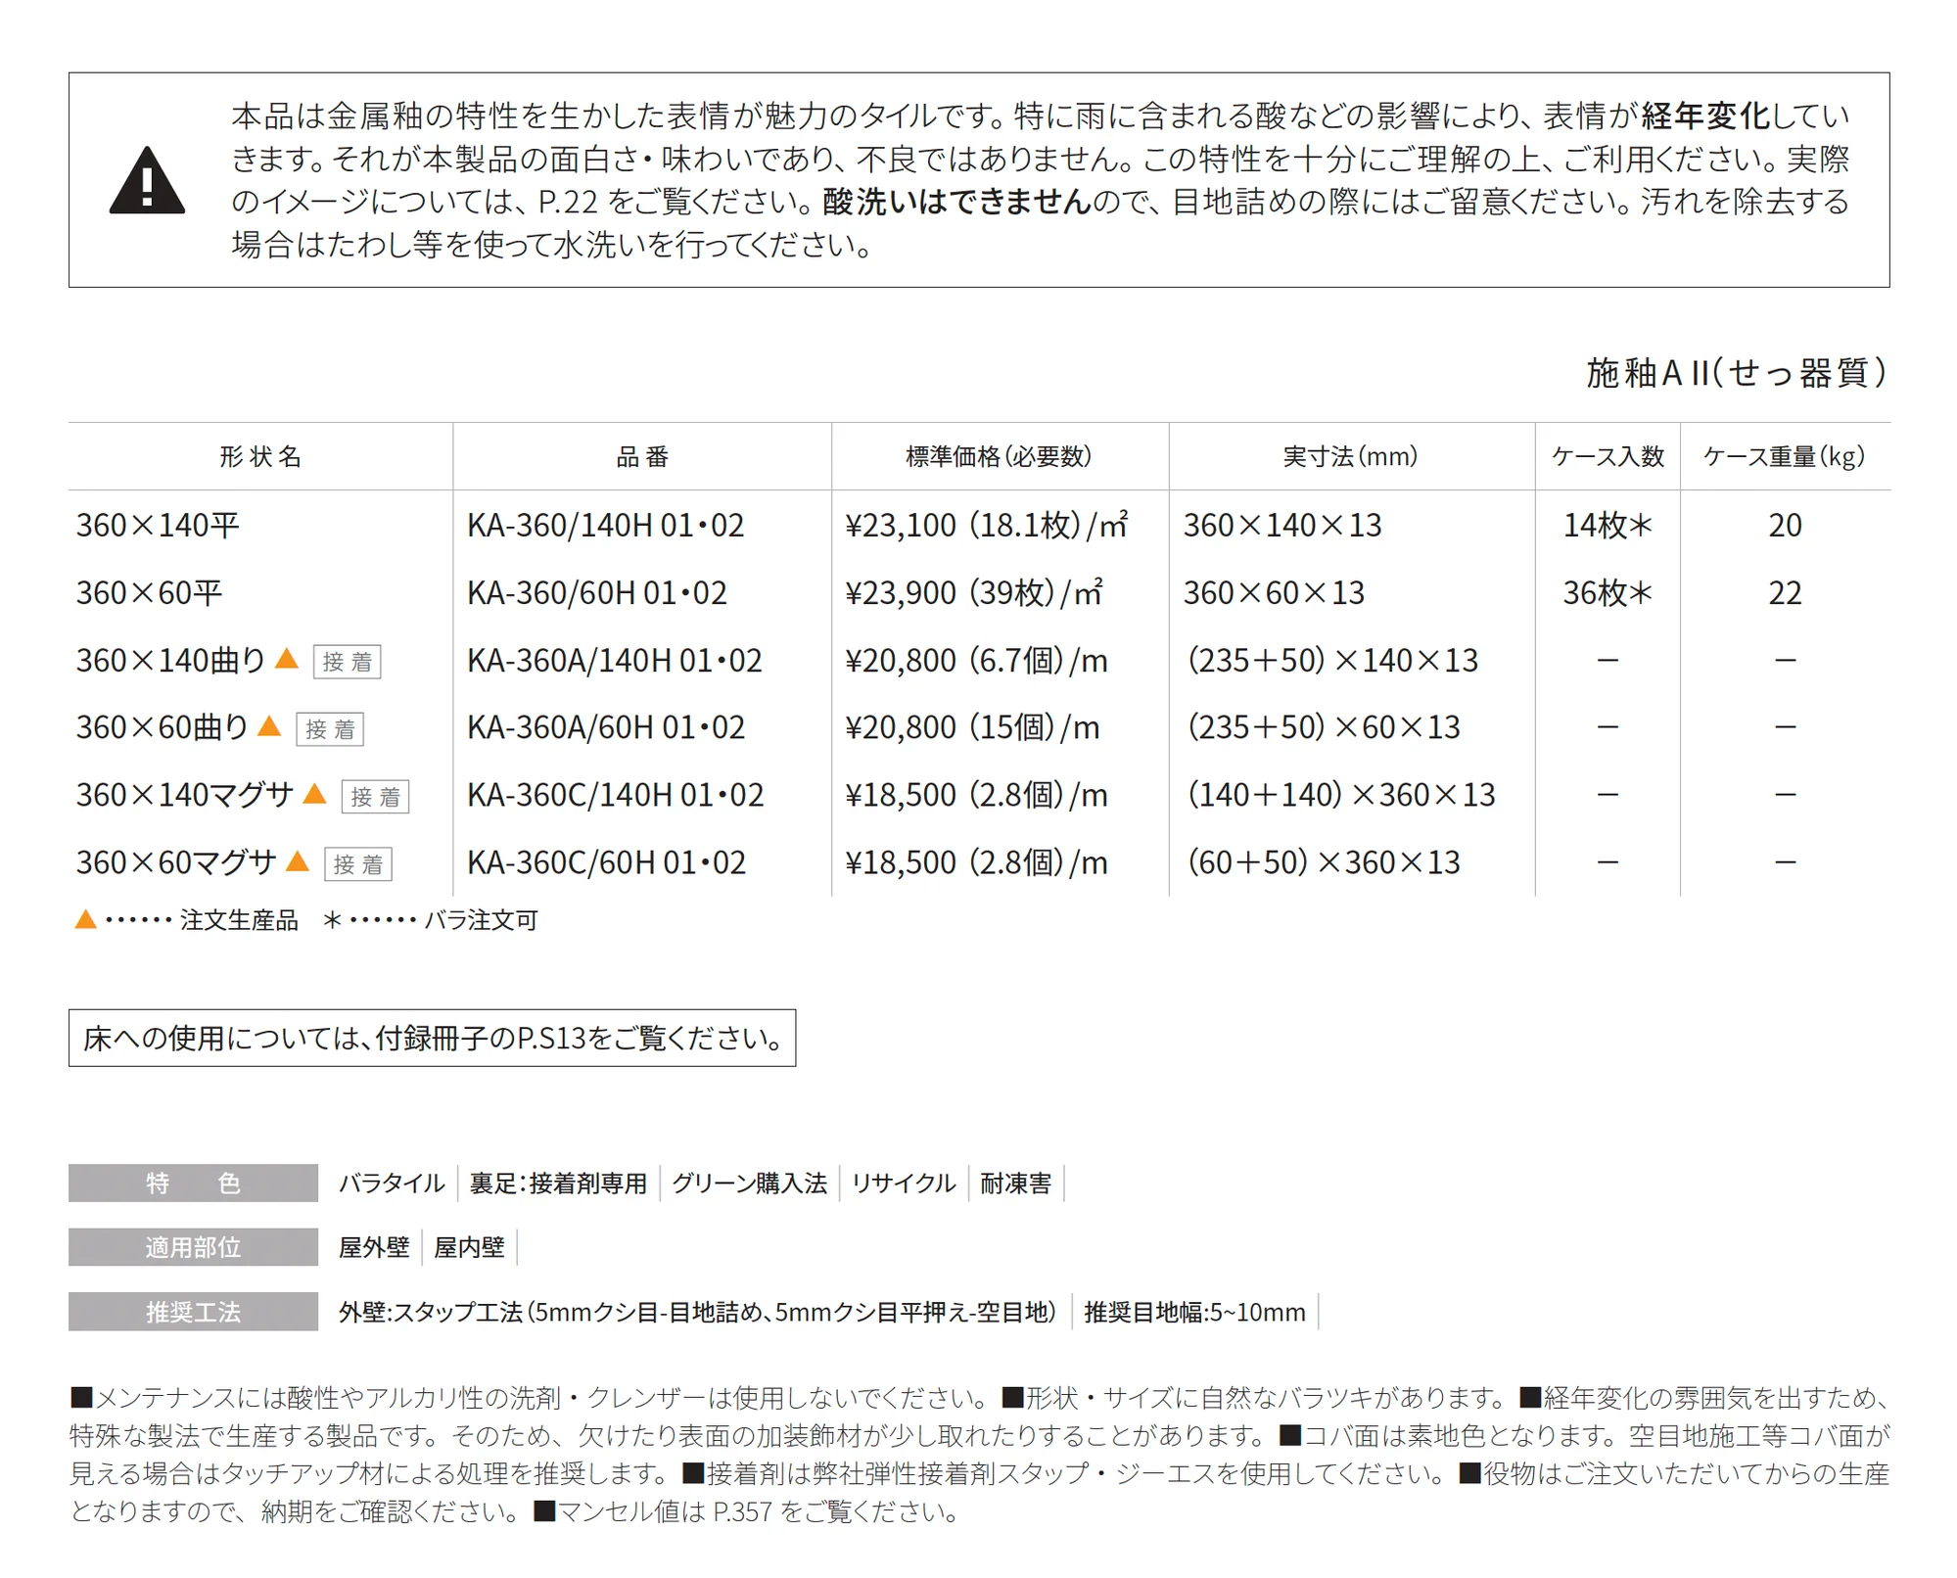Image resolution: width=1957 pixels, height=1578 pixels.
Task: Click the 36枚* case quantity cell
Action: (1608, 593)
